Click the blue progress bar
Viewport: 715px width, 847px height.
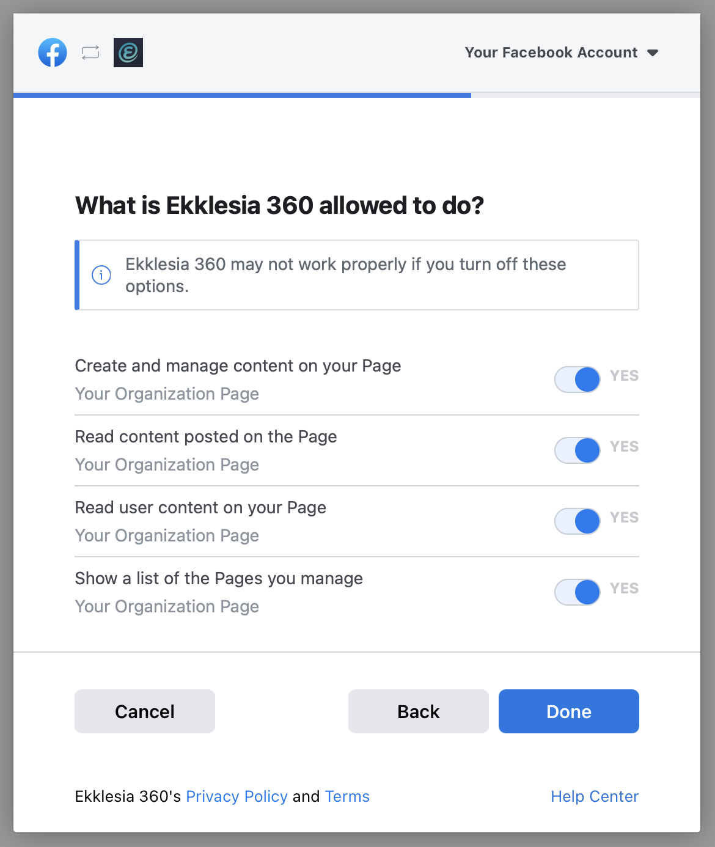coord(242,95)
